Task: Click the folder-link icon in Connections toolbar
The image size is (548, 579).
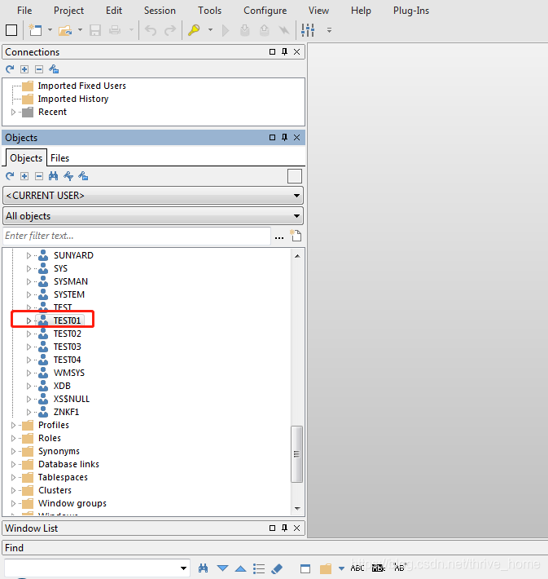Action: tap(54, 69)
